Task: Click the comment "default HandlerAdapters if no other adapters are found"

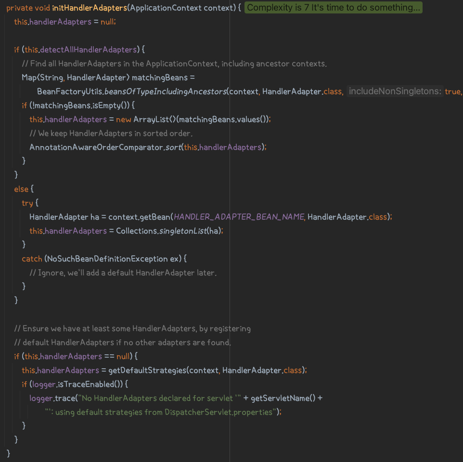Action: point(123,342)
